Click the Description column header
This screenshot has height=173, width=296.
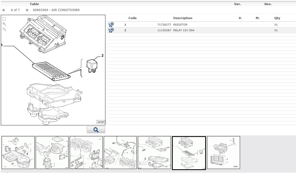(x=183, y=18)
